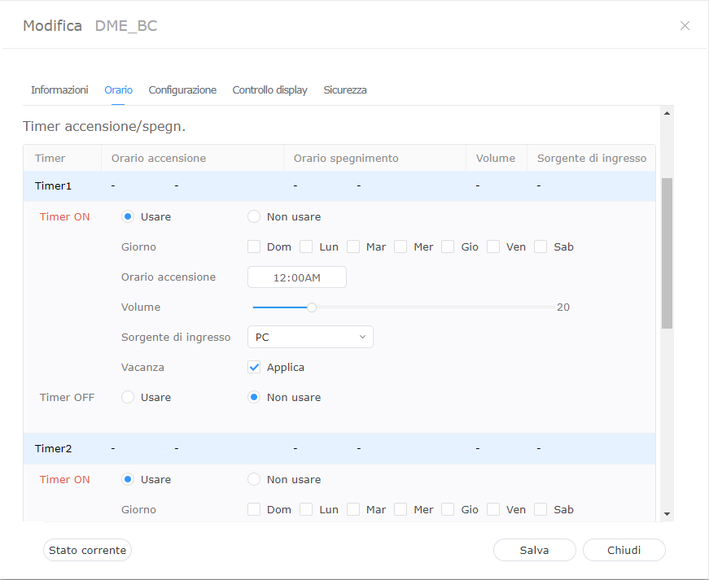This screenshot has width=709, height=580.
Task: Check Timer2 Lun day checkbox
Action: (306, 509)
